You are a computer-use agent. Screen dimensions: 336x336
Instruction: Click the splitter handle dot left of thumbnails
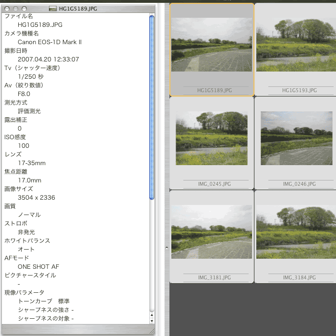167,248
